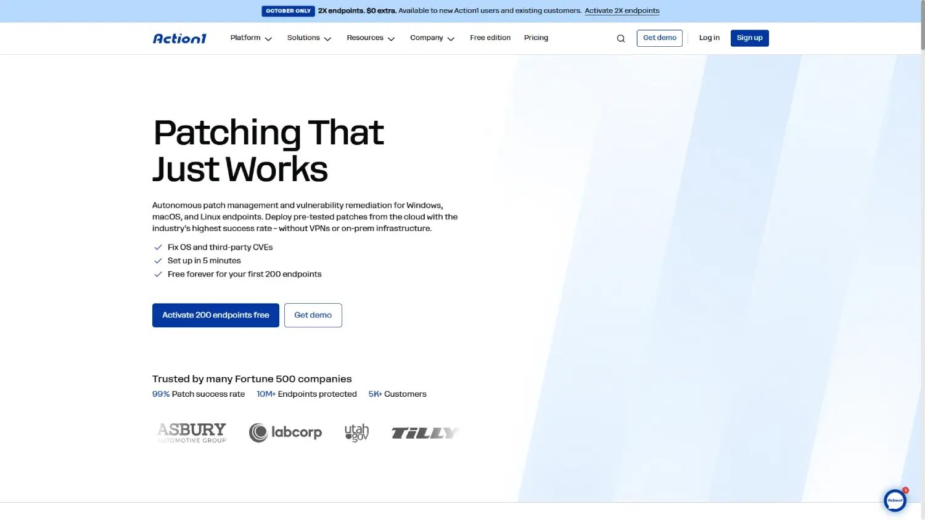The image size is (925, 520).
Task: Expand the Resources dropdown menu
Action: click(x=371, y=38)
